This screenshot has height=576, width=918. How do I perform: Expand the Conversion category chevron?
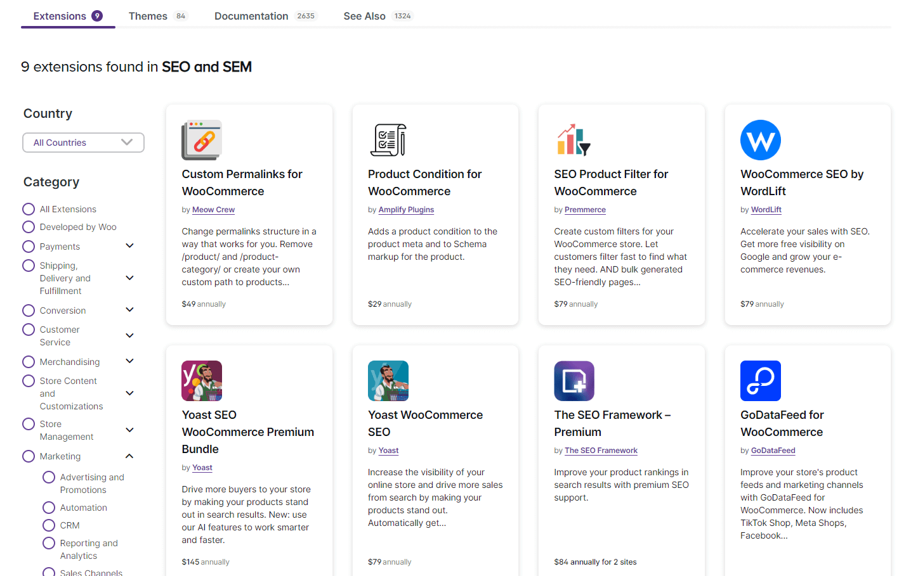click(x=130, y=310)
